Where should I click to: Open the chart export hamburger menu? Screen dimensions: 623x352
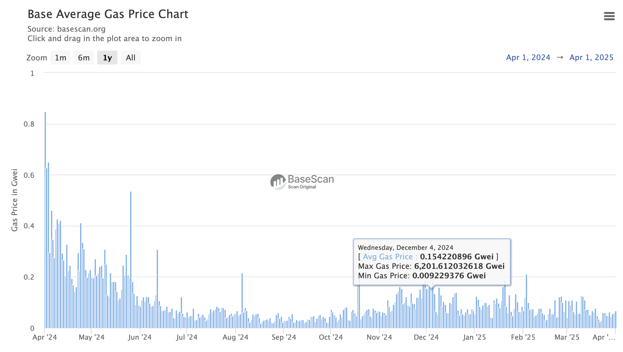[x=609, y=16]
